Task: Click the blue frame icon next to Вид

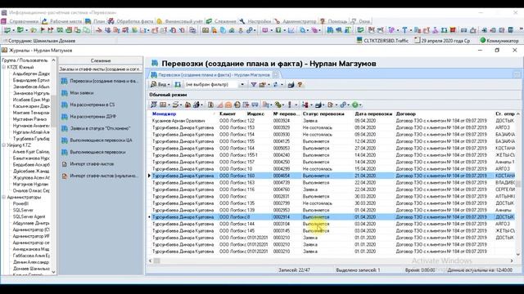Action: click(x=178, y=85)
